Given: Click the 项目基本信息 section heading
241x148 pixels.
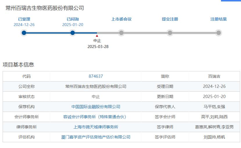Looking at the screenshot, I should 18,64.
